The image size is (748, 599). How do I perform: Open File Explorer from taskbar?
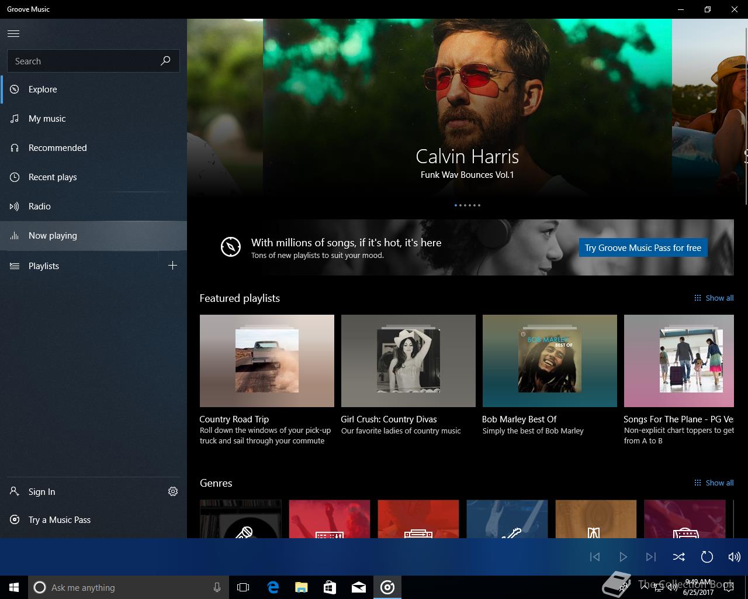tap(302, 587)
